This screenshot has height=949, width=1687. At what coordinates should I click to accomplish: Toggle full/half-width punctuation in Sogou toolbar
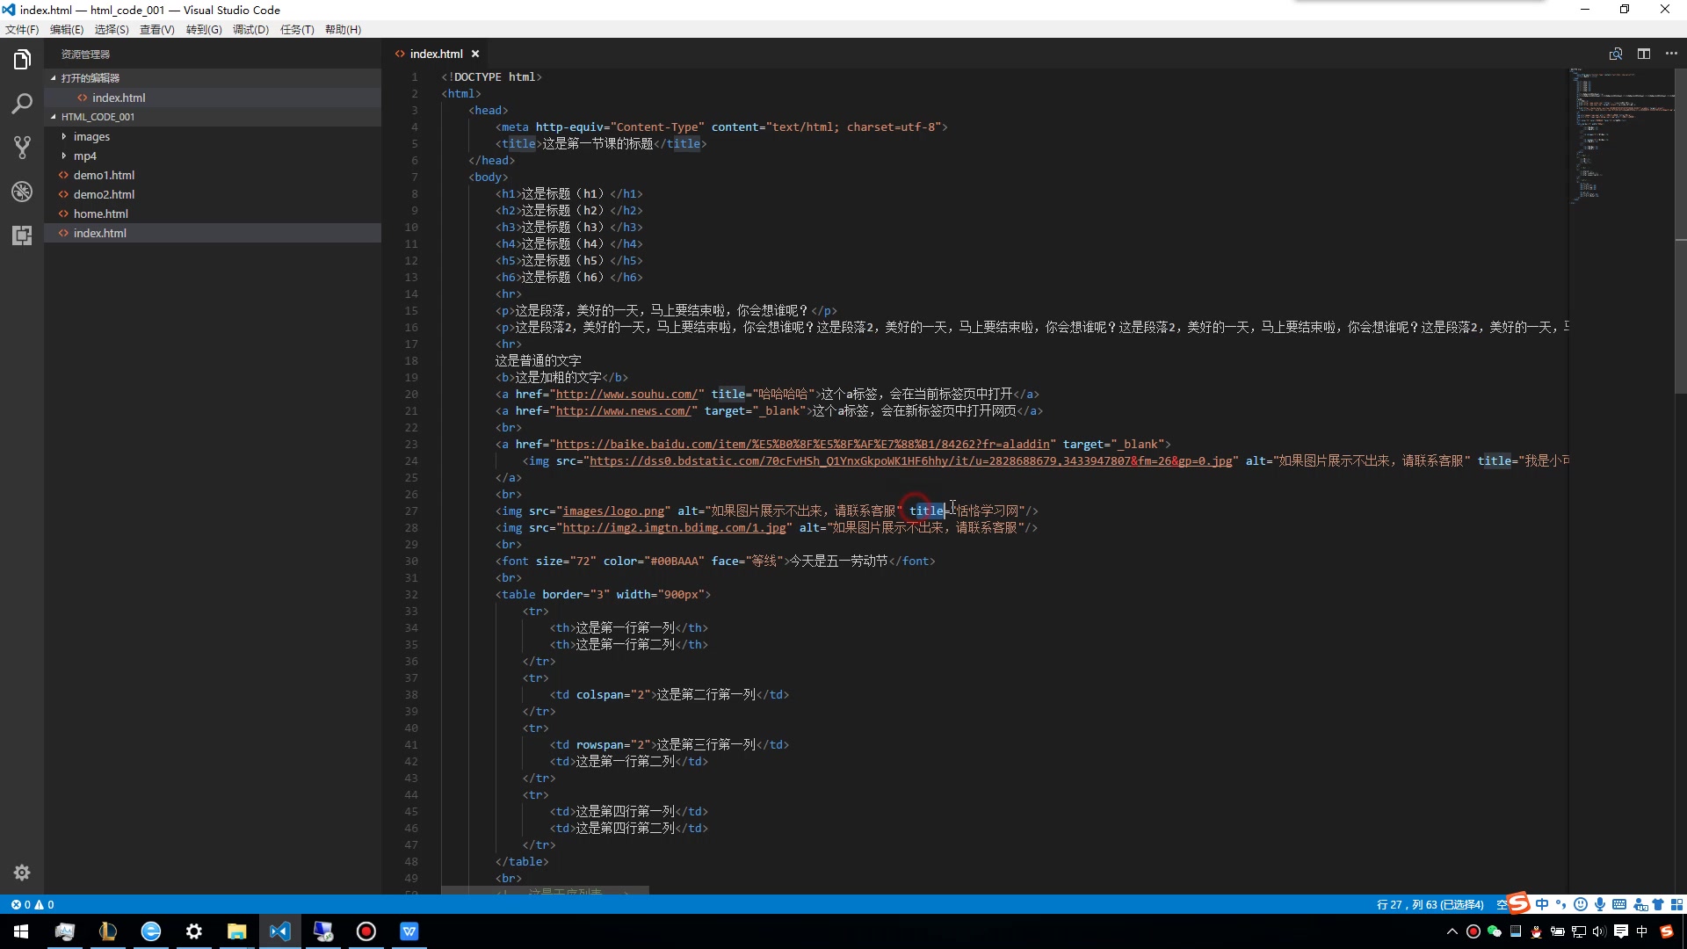tap(1560, 904)
